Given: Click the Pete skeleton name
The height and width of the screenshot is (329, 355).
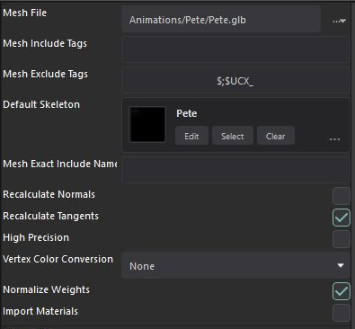Looking at the screenshot, I should coord(187,113).
